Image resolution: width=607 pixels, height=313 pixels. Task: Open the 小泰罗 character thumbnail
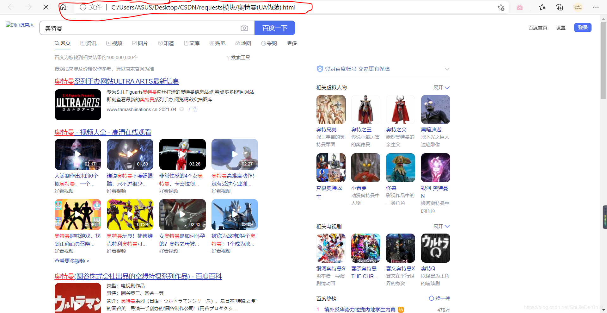click(x=365, y=168)
